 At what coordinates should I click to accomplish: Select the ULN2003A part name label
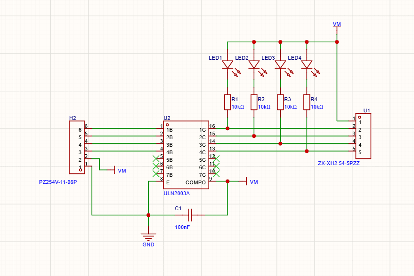pos(177,193)
